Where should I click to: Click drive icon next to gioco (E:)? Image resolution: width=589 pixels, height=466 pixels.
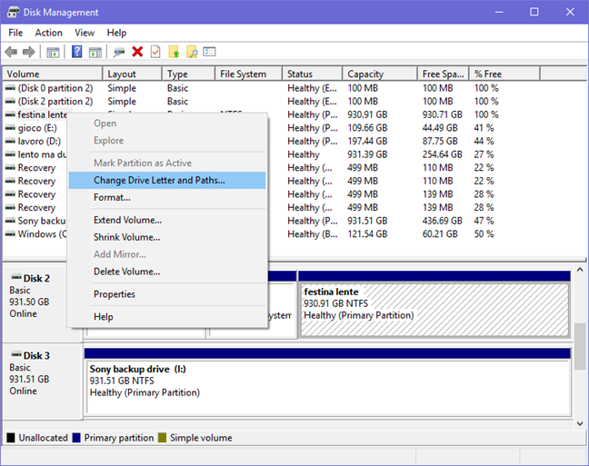click(x=11, y=128)
